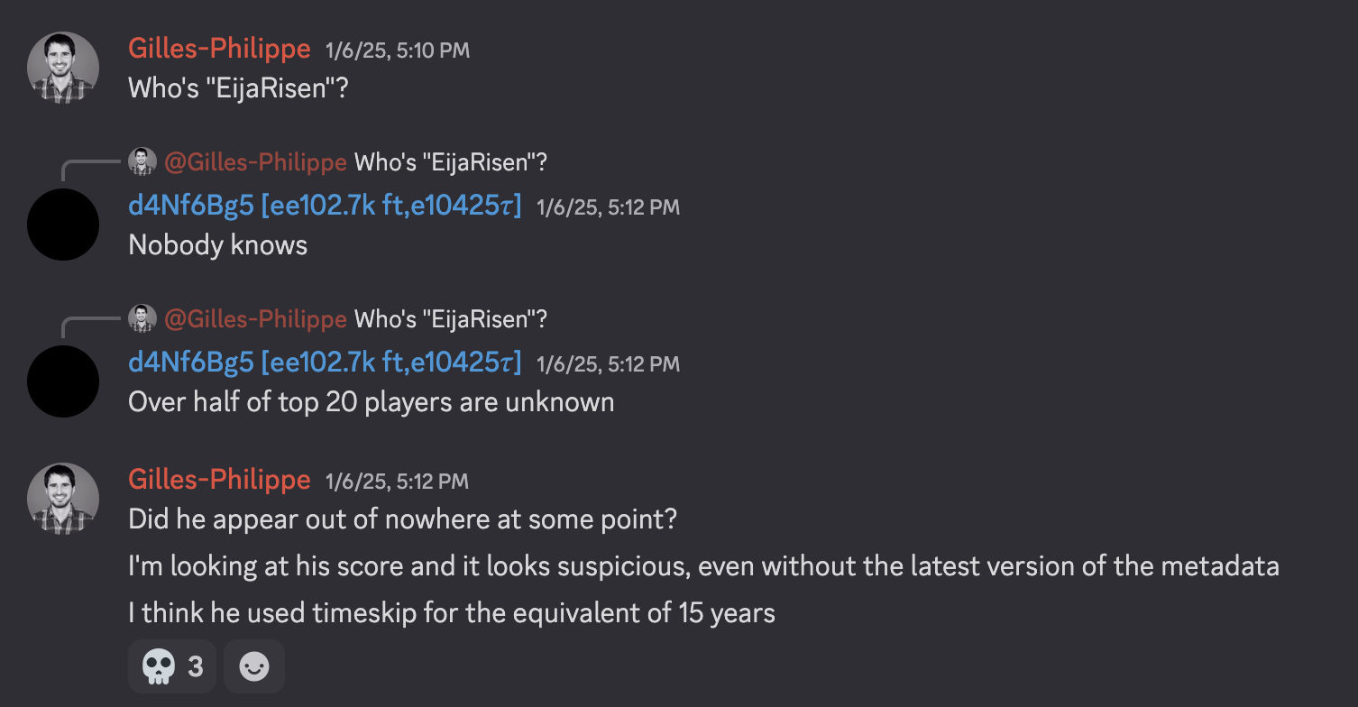This screenshot has width=1358, height=707.
Task: Click tiny reply avatar above 'Over half' message
Action: [142, 319]
